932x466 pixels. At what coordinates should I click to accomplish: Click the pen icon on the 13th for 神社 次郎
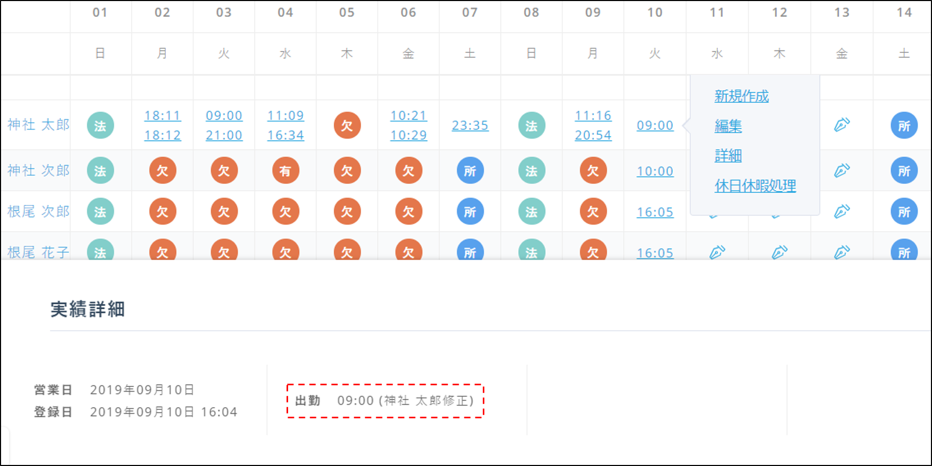tap(842, 170)
